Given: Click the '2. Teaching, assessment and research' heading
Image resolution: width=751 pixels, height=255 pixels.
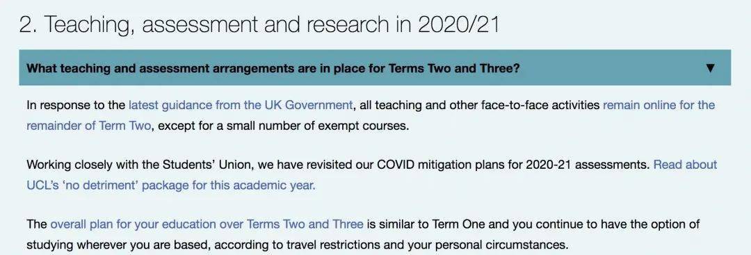Looking at the screenshot, I should pyautogui.click(x=204, y=25).
